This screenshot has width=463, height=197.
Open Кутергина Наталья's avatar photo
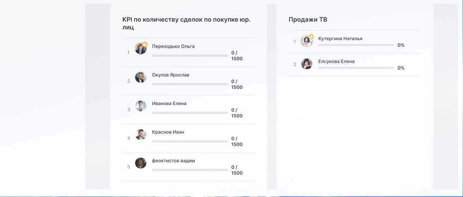(x=307, y=41)
